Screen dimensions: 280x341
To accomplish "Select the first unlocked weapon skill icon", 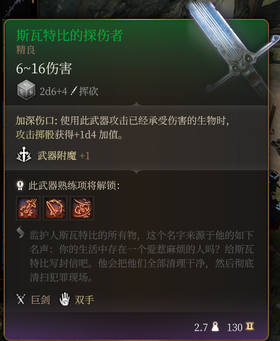I will pos(28,208).
